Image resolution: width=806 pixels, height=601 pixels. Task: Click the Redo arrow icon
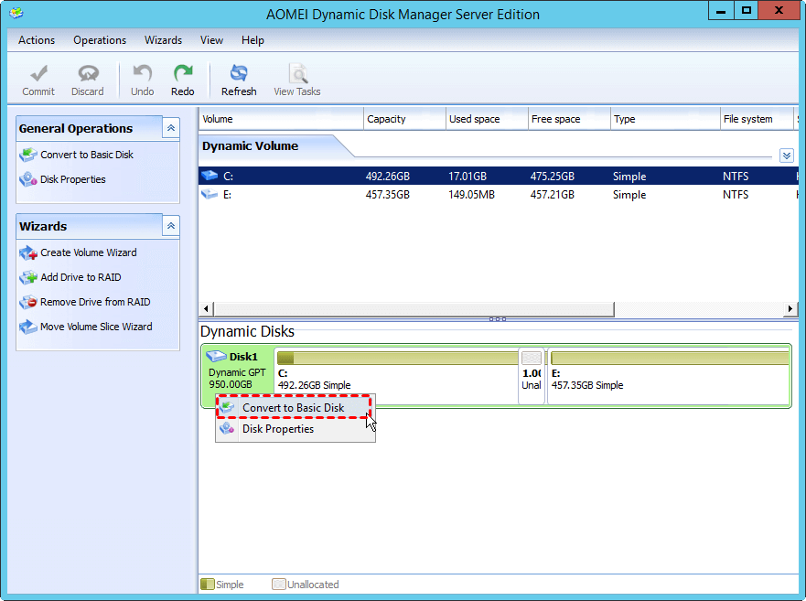[x=183, y=73]
